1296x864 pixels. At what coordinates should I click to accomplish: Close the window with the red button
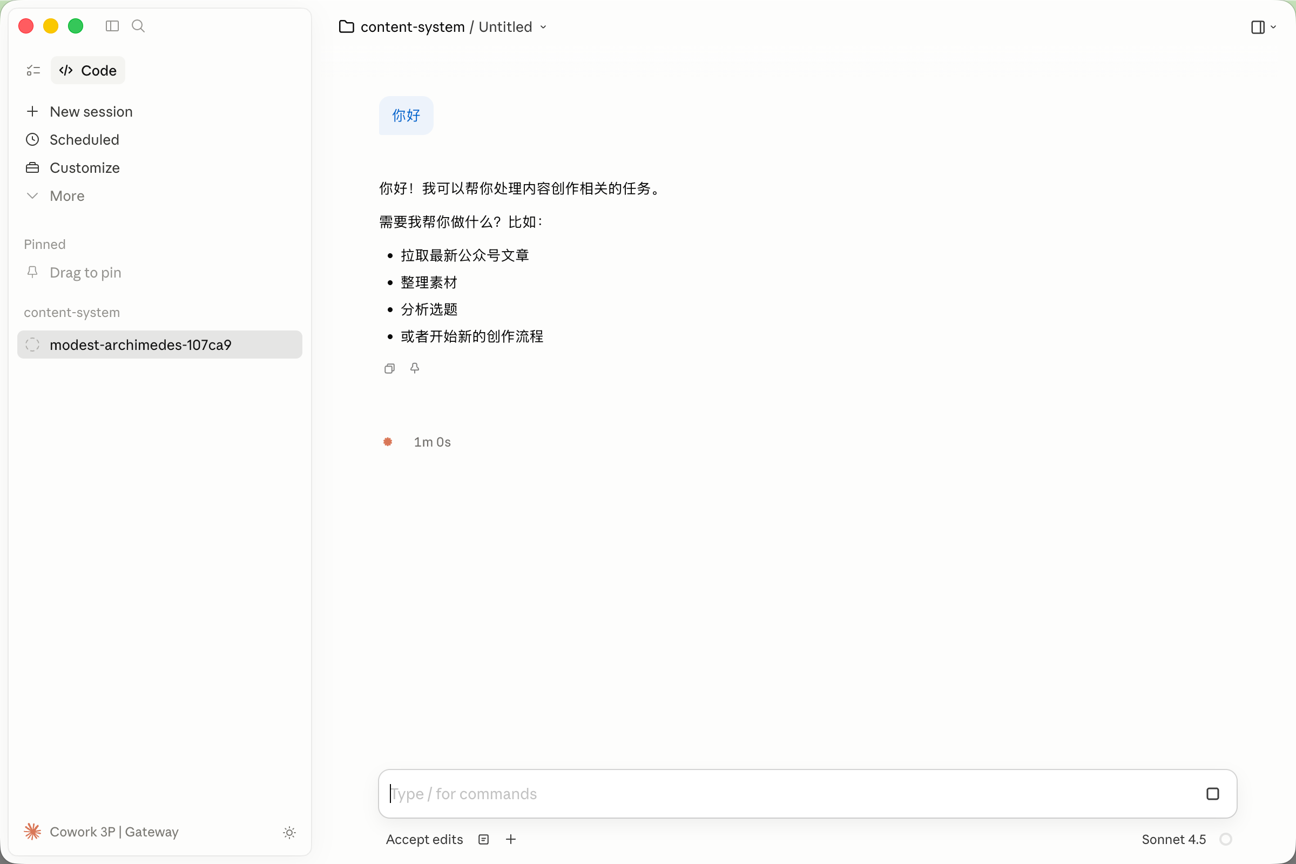tap(26, 26)
